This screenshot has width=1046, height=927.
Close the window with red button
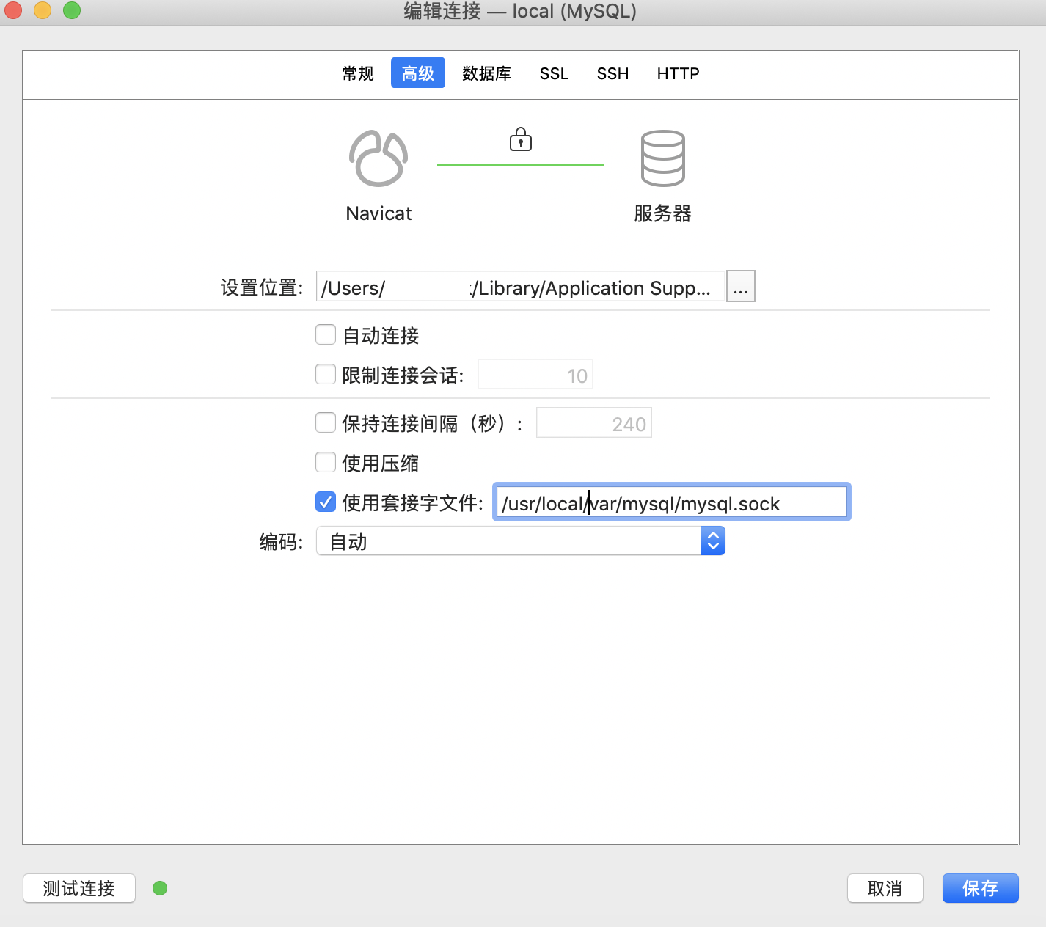(13, 10)
